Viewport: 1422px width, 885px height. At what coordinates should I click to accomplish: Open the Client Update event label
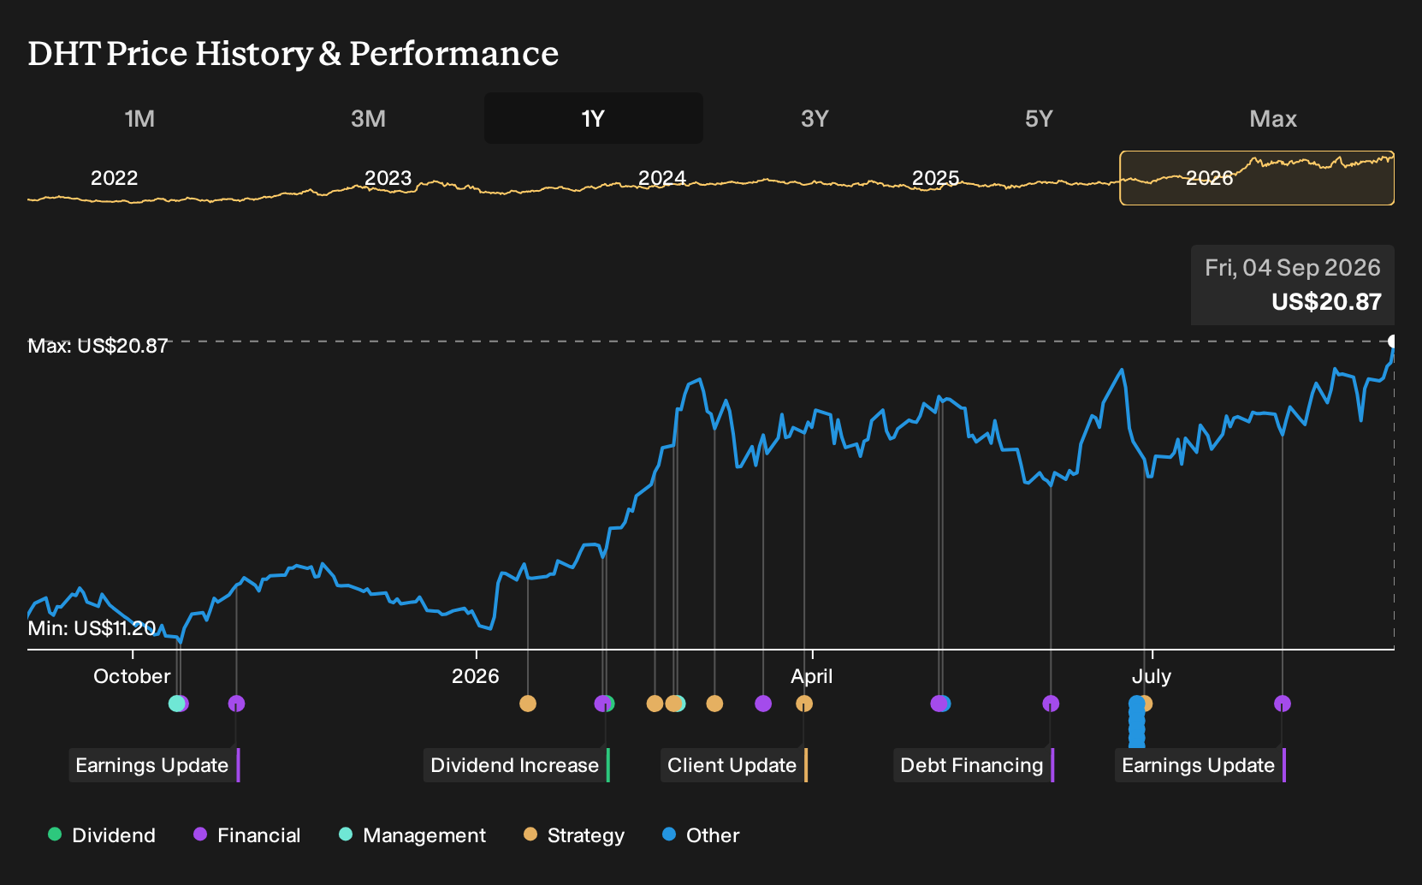(732, 765)
